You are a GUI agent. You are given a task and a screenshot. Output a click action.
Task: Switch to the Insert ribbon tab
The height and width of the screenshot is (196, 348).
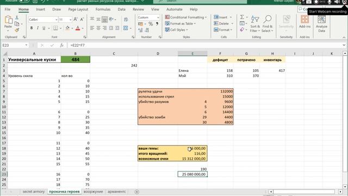coord(40,9)
